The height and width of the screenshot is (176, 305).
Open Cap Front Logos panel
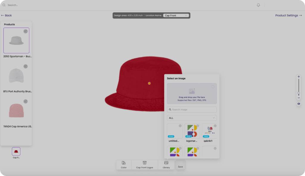click(x=144, y=163)
